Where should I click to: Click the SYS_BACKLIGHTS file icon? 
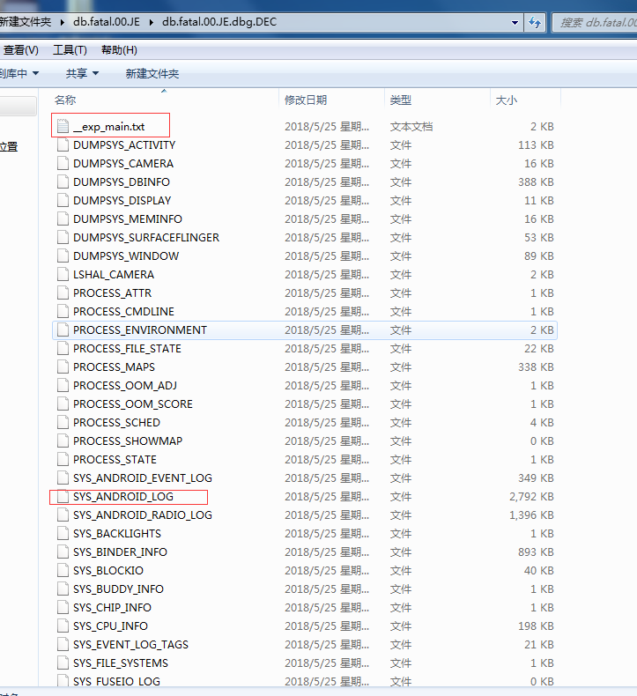(x=63, y=534)
